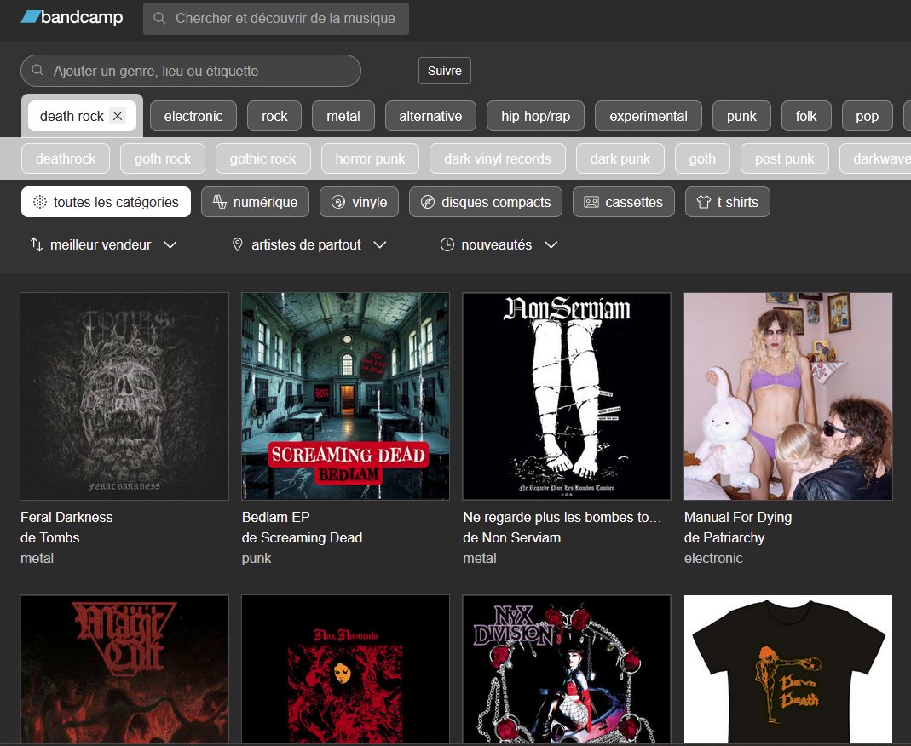The image size is (911, 746).
Task: Expand the meilleur vendeur chevron
Action: [x=170, y=245]
